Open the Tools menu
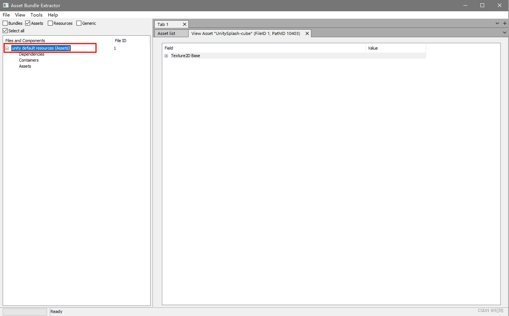Viewport: 509px width, 316px height. click(x=37, y=15)
